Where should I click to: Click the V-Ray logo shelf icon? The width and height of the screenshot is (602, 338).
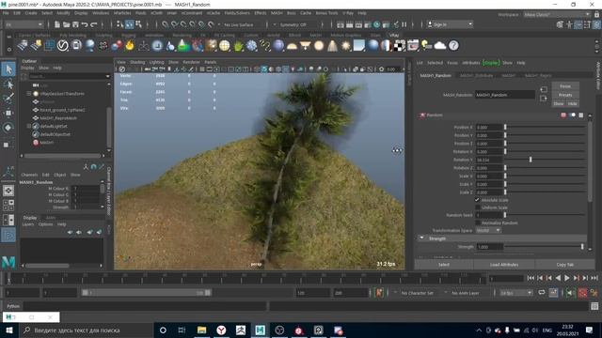click(63, 46)
